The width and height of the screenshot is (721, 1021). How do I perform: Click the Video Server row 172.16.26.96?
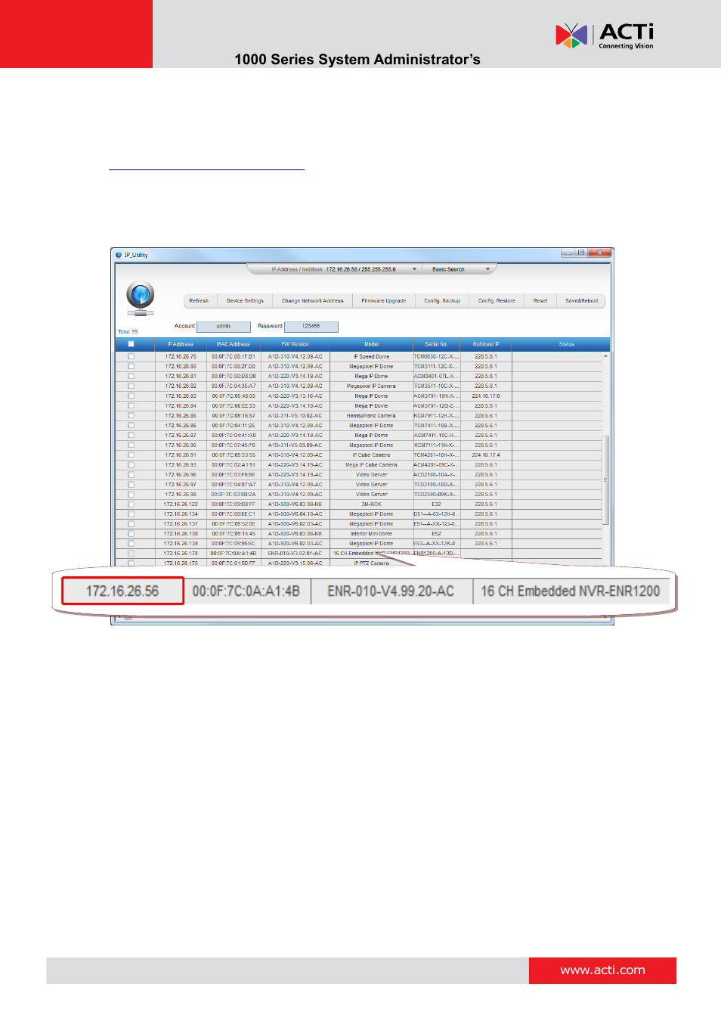tap(363, 474)
